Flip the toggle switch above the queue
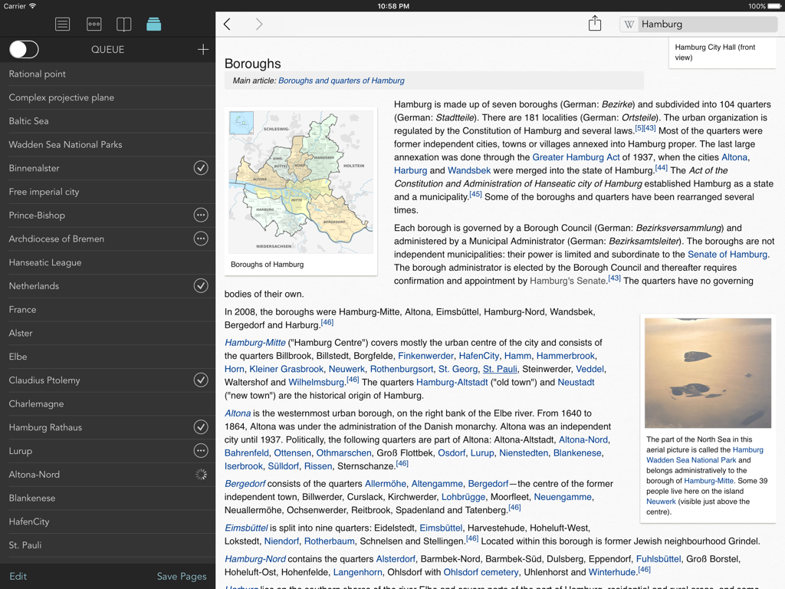 [x=23, y=49]
